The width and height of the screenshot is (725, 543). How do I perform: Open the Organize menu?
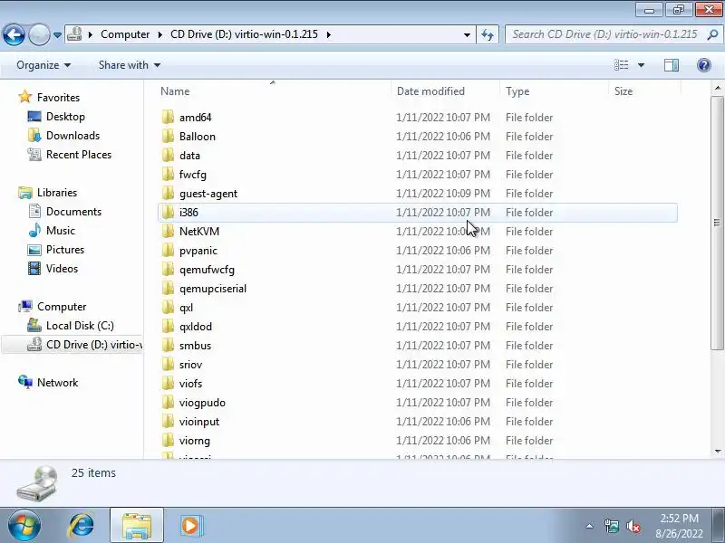click(x=43, y=65)
